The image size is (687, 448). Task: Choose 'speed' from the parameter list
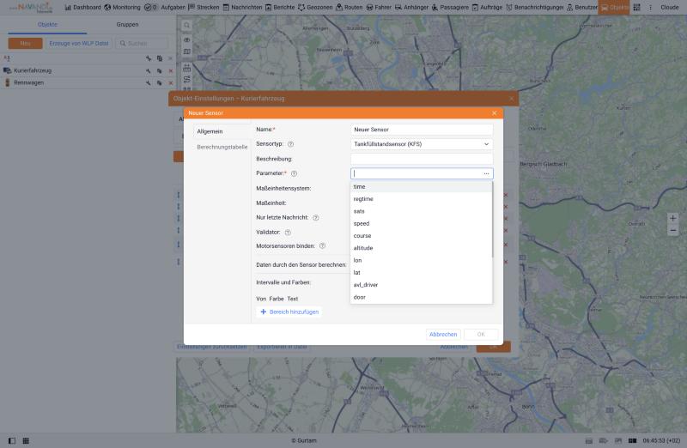point(421,224)
